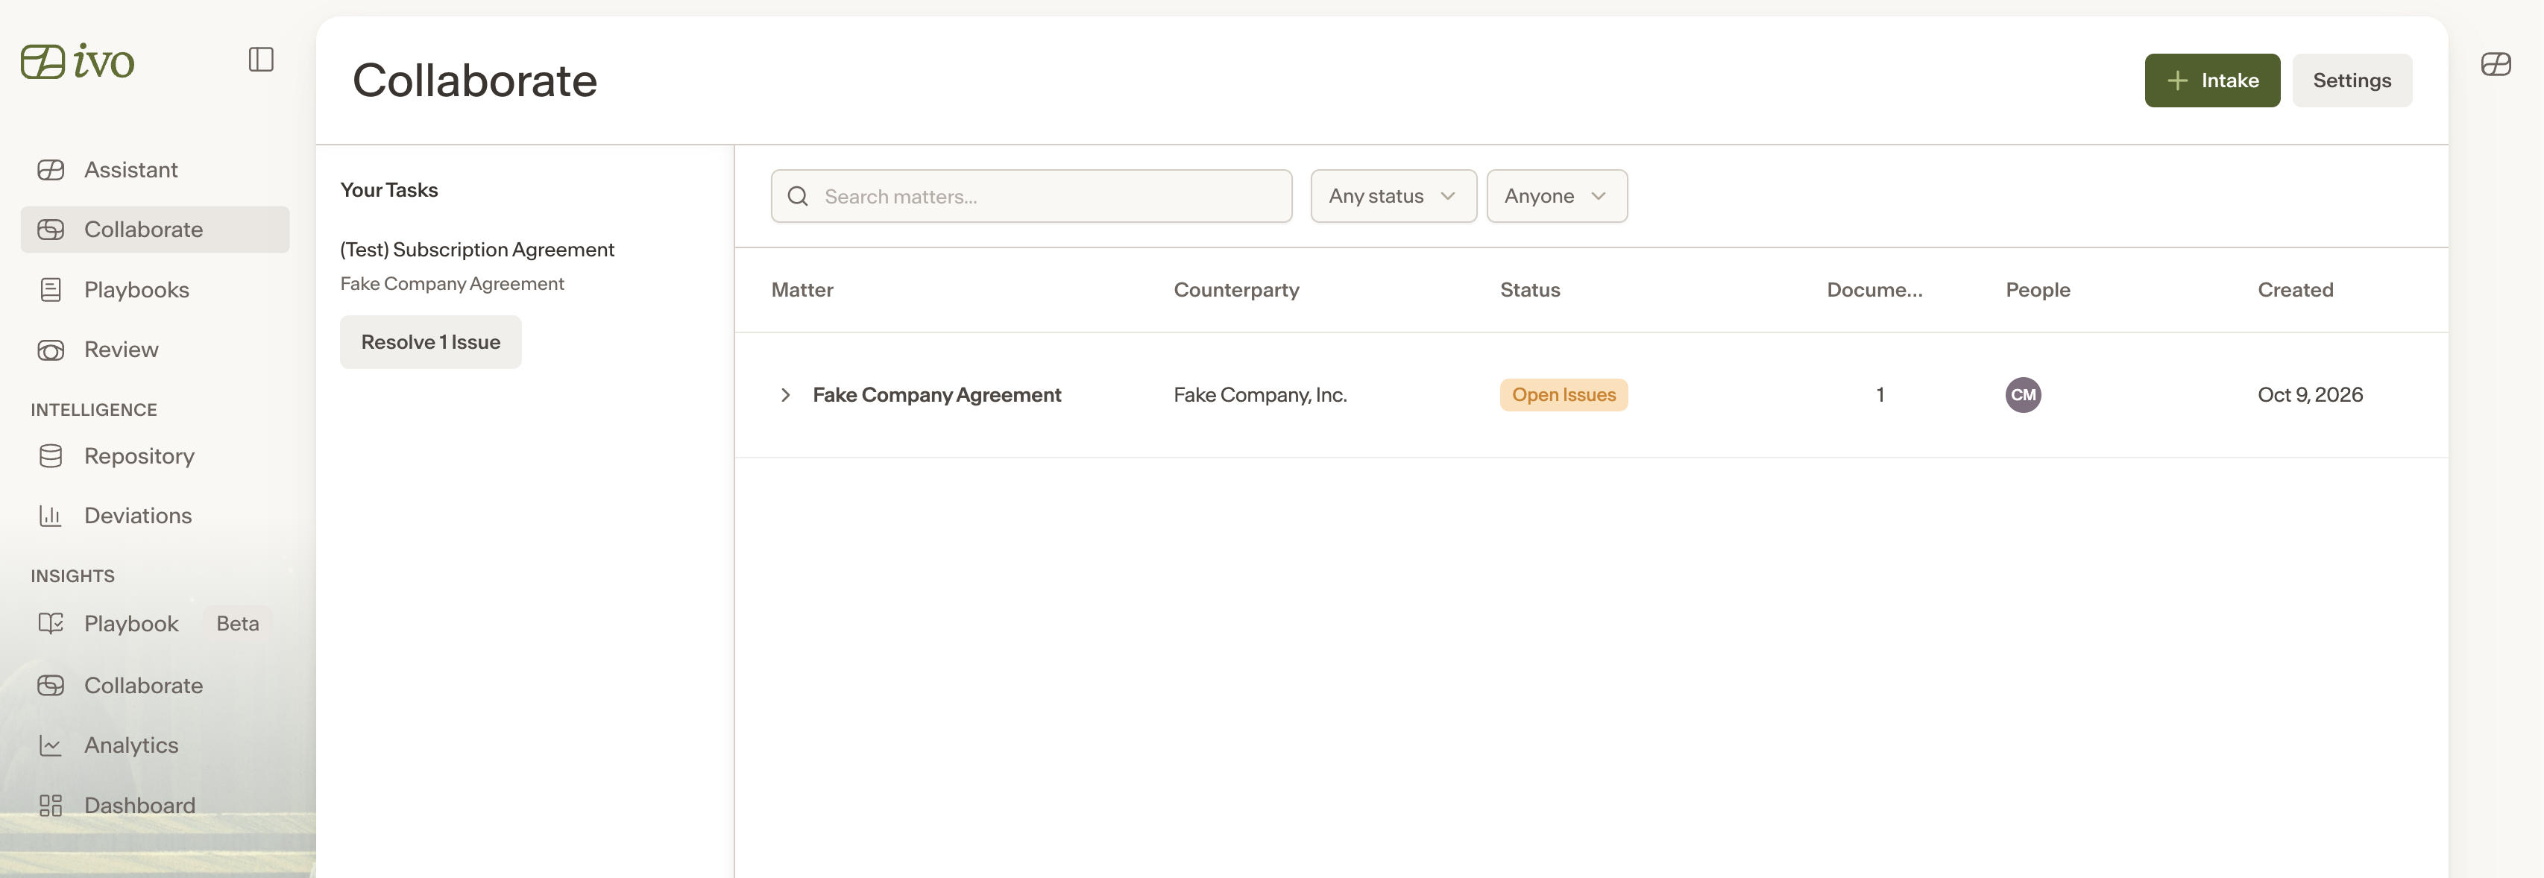Expand the Fake Company Agreement row
This screenshot has width=2544, height=878.
click(785, 395)
